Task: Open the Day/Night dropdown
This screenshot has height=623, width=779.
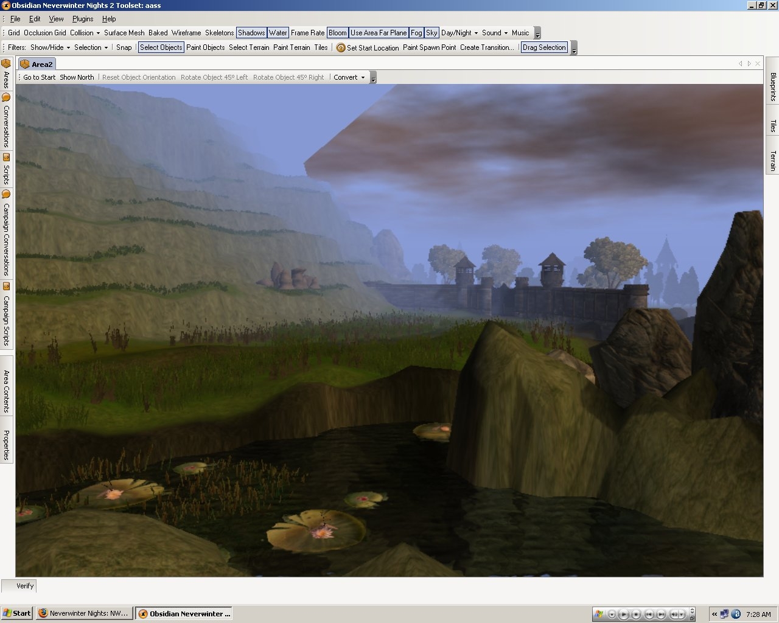Action: (459, 33)
